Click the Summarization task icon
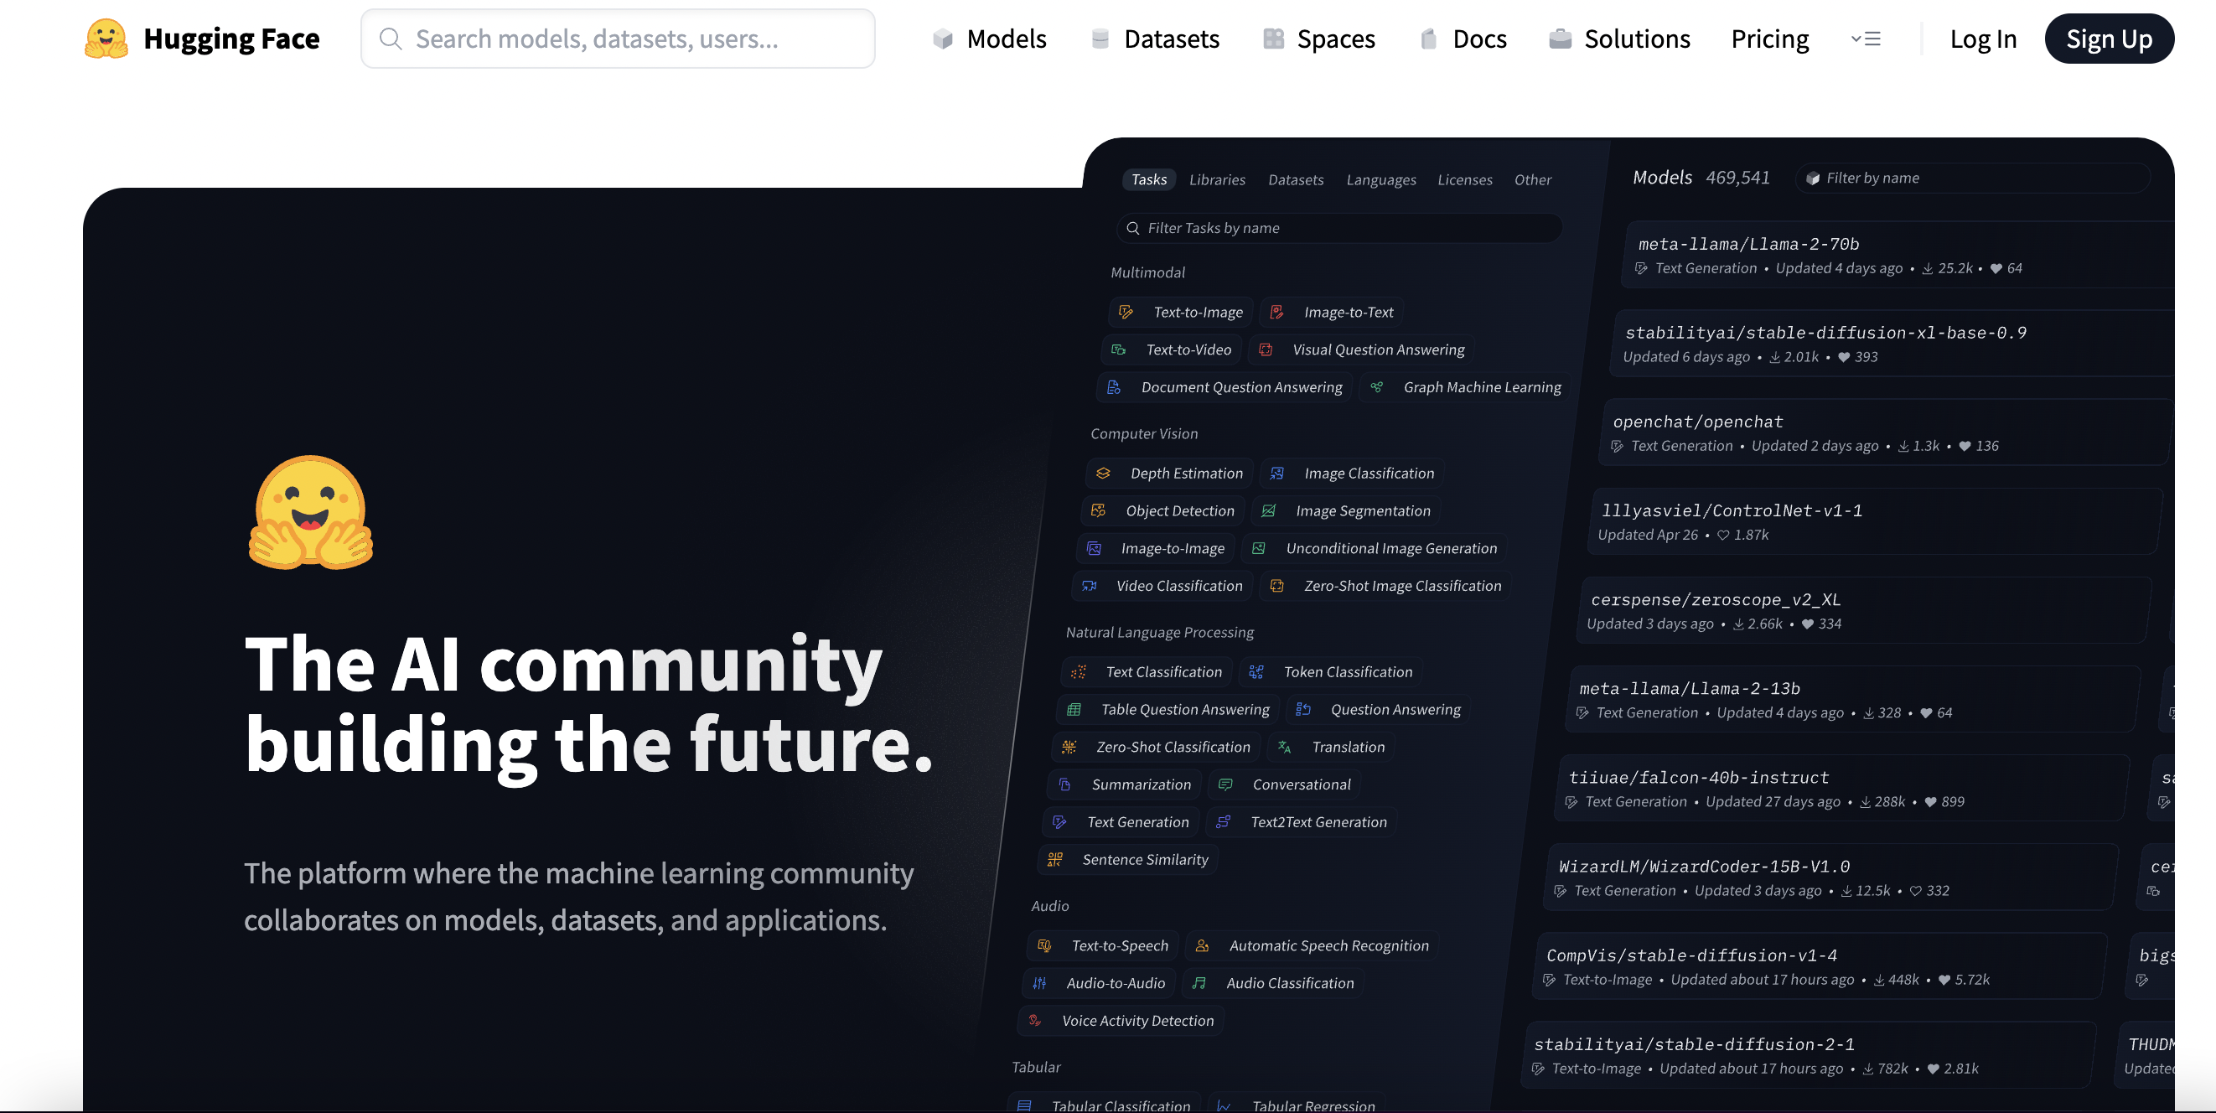This screenshot has height=1113, width=2216. point(1064,784)
